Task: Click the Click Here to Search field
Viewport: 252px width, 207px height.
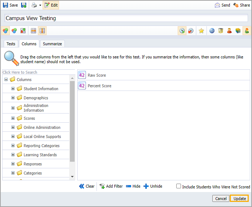Action: (39, 72)
